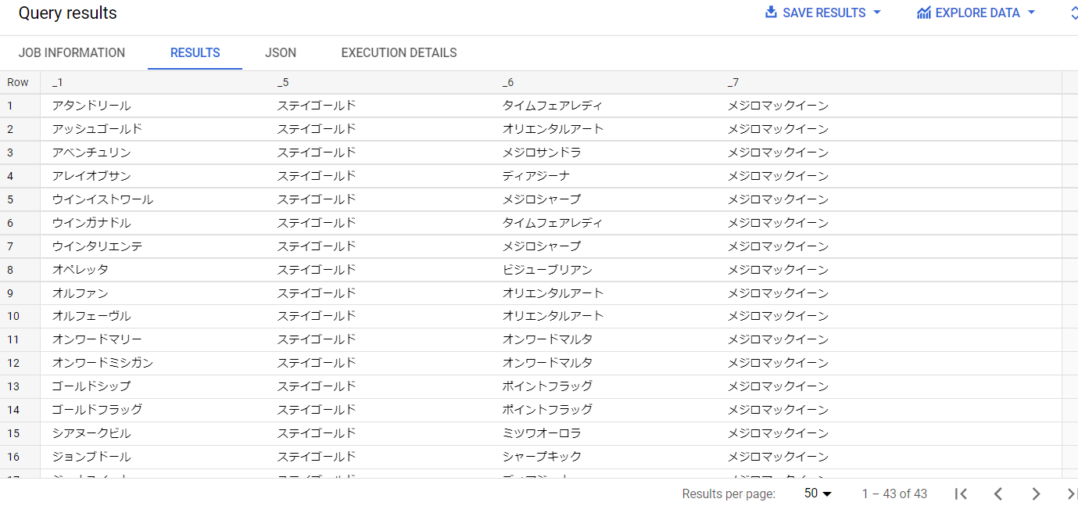Toggle the panel expand/collapse icon at top right

(x=1073, y=13)
